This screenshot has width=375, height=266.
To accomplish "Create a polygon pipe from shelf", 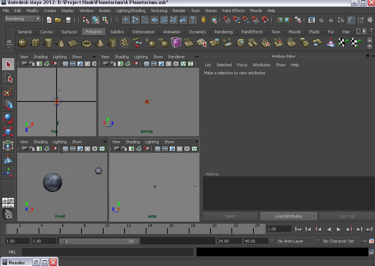I will tap(112, 43).
